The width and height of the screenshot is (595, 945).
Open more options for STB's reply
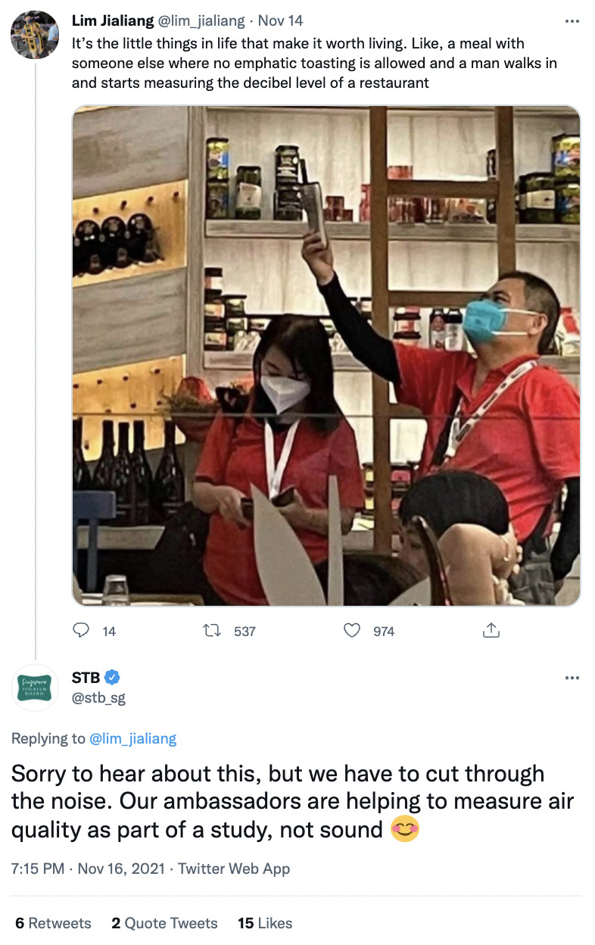(x=572, y=677)
